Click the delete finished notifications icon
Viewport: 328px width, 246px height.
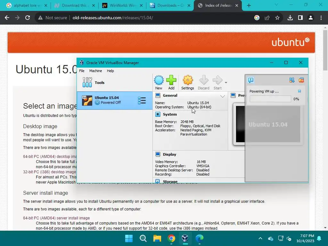pyautogui.click(x=301, y=80)
